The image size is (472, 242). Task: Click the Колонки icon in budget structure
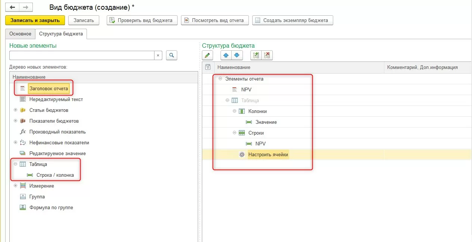241,111
